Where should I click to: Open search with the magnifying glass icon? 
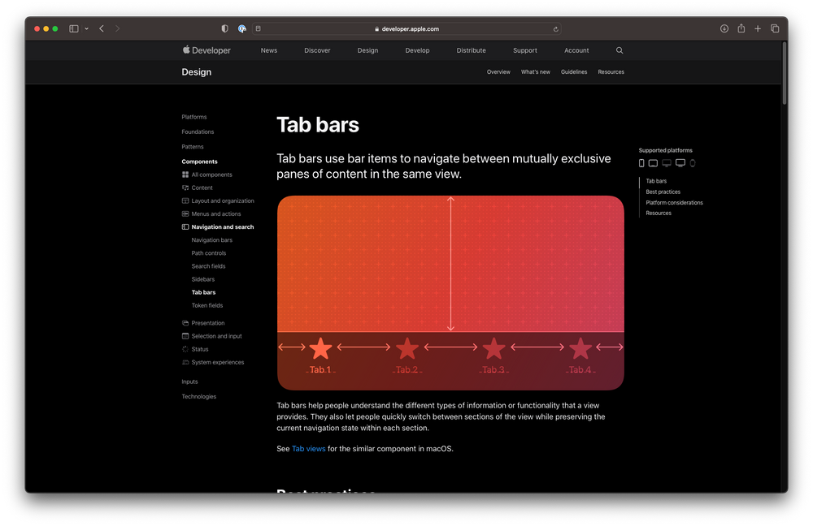[620, 50]
